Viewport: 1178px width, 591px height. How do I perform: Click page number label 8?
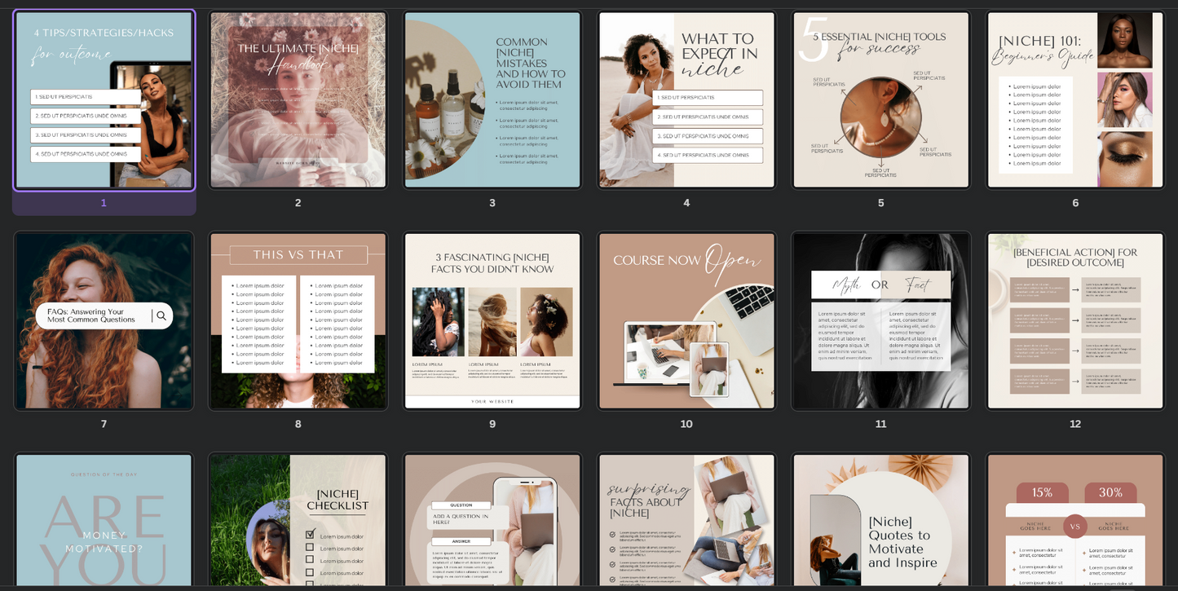[x=298, y=424]
